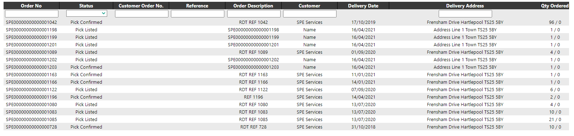Screen dimensions: 574x136
Task: Click the Customer column header
Action: (x=309, y=6)
